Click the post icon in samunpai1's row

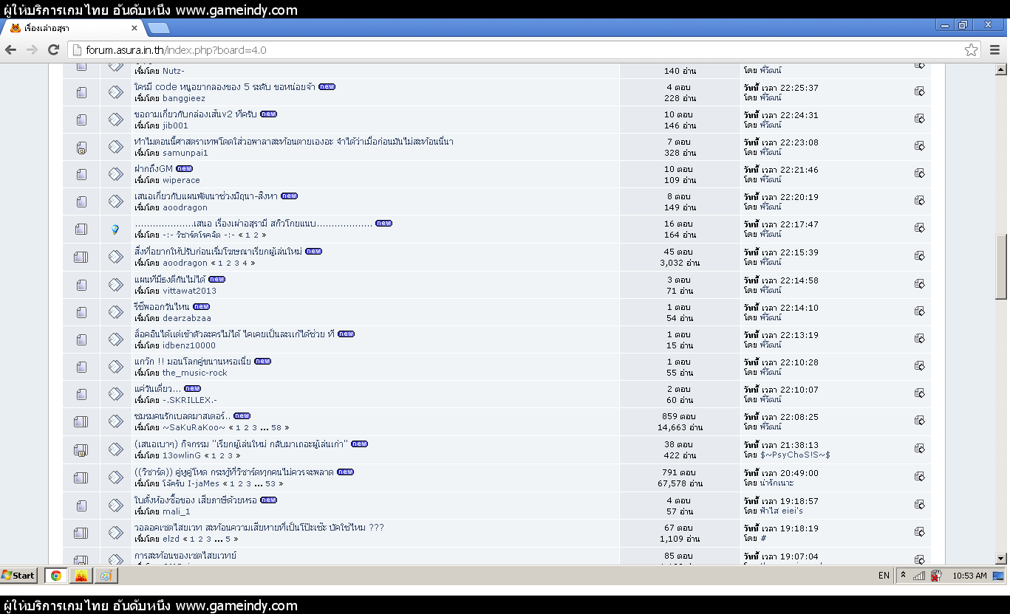click(x=115, y=147)
